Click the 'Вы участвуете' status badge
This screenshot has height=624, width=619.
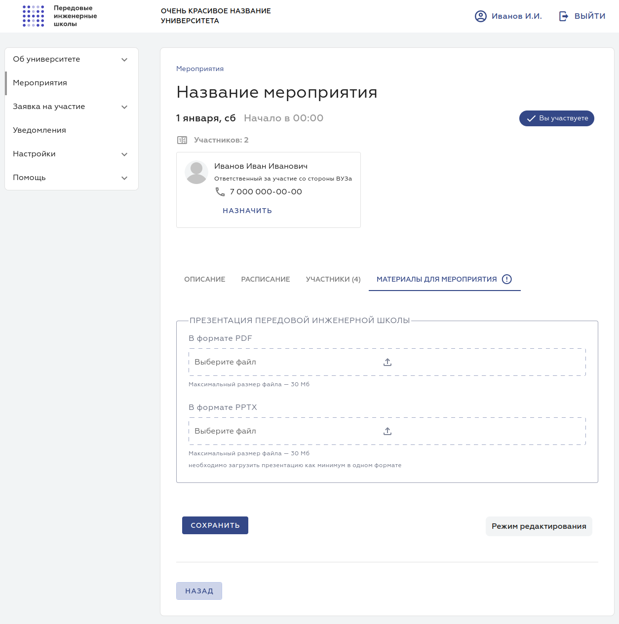coord(557,118)
